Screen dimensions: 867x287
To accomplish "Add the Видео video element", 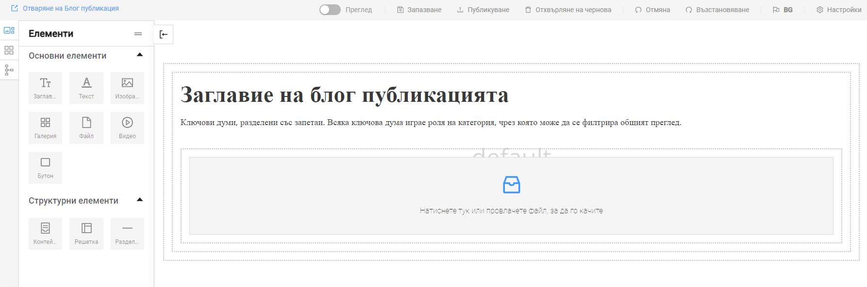I will (127, 128).
